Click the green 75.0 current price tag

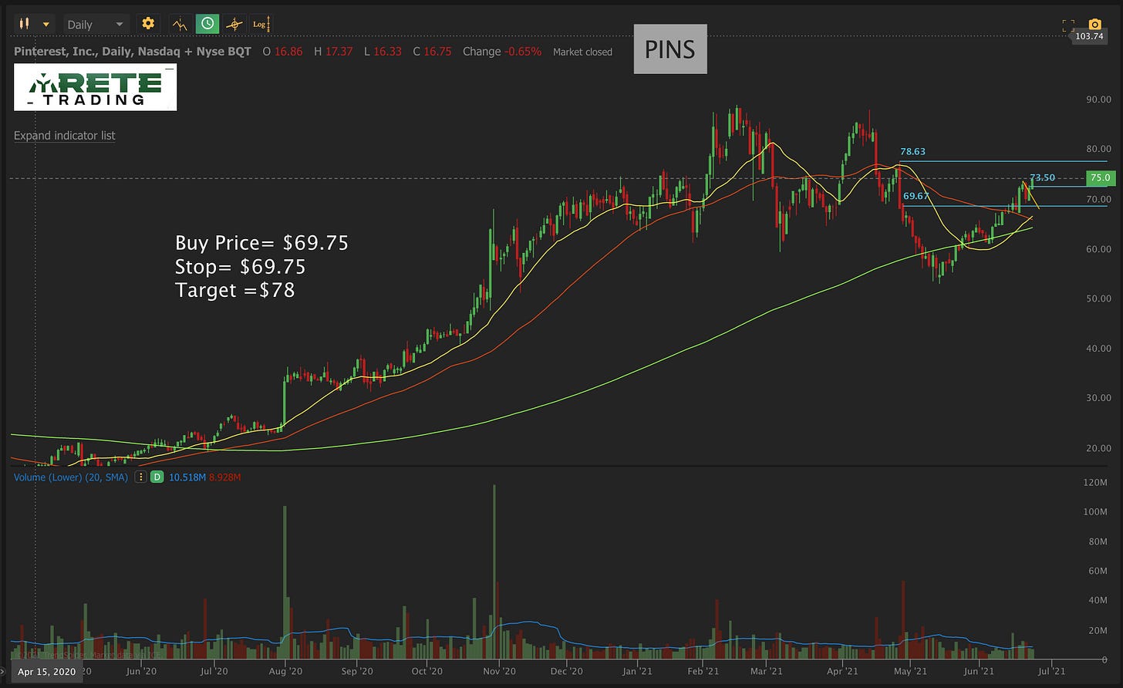point(1099,178)
